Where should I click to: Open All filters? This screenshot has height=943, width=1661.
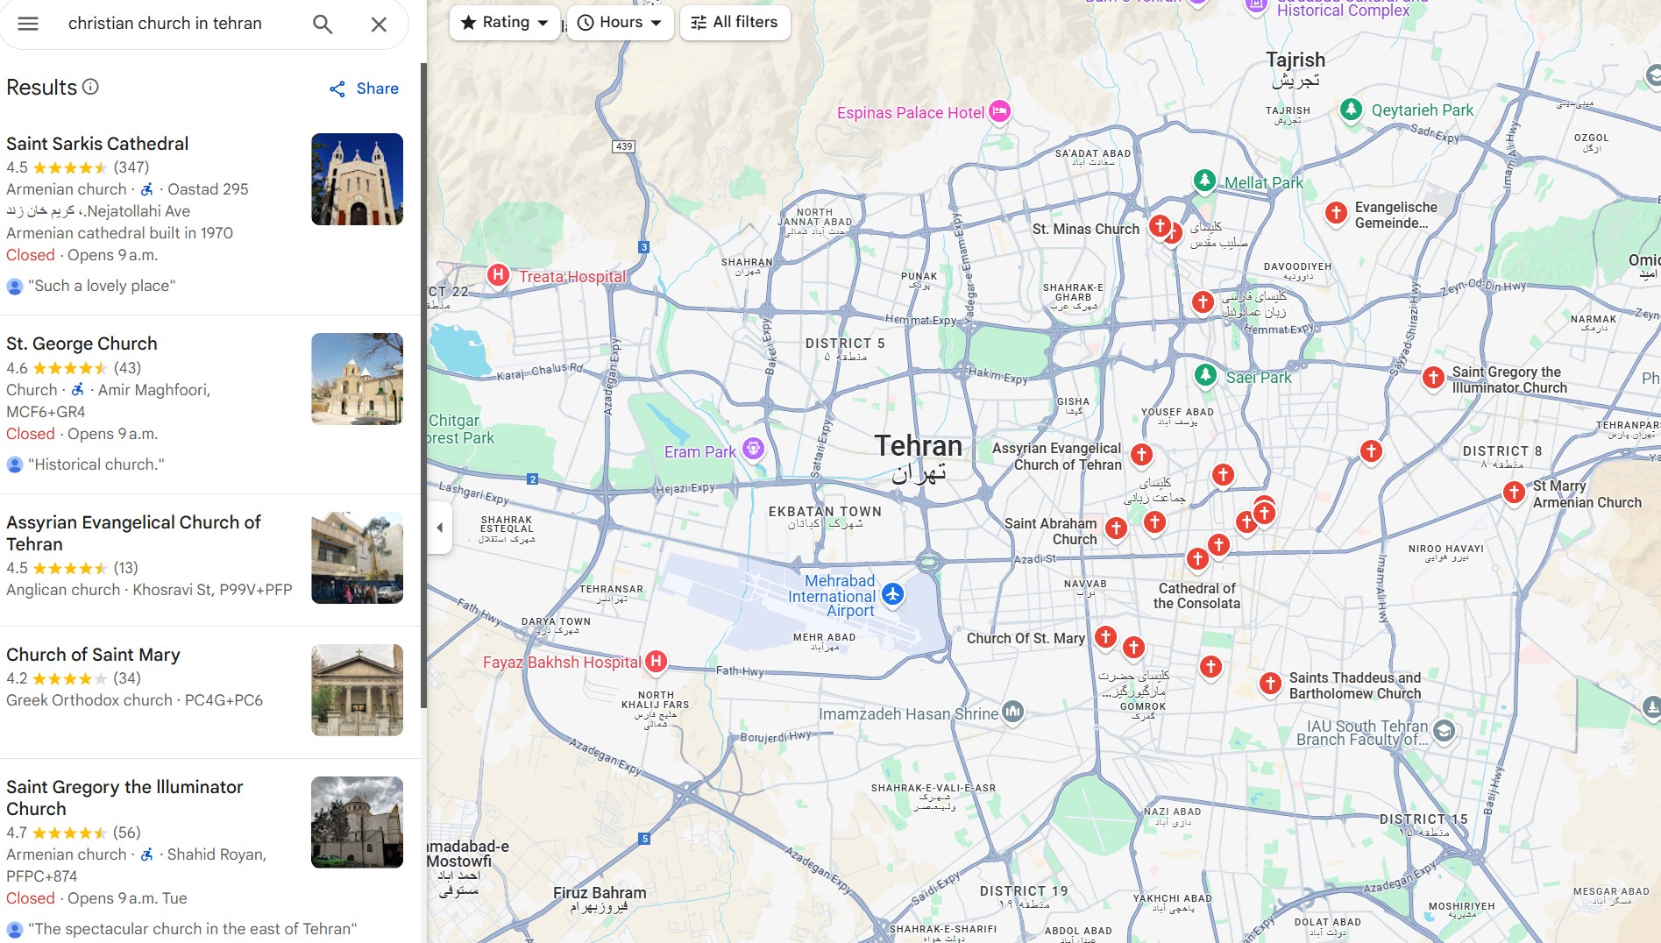pos(735,22)
